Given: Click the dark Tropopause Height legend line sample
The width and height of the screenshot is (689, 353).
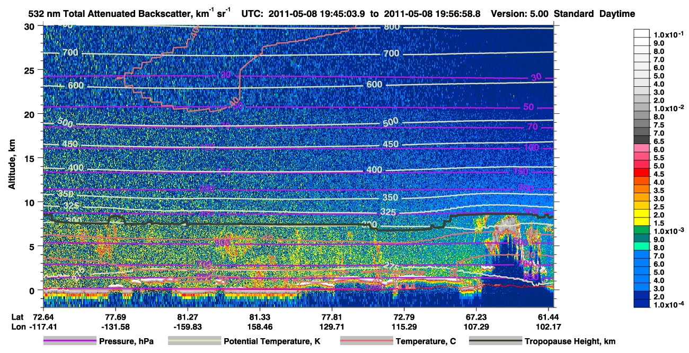Looking at the screenshot, I should 496,341.
